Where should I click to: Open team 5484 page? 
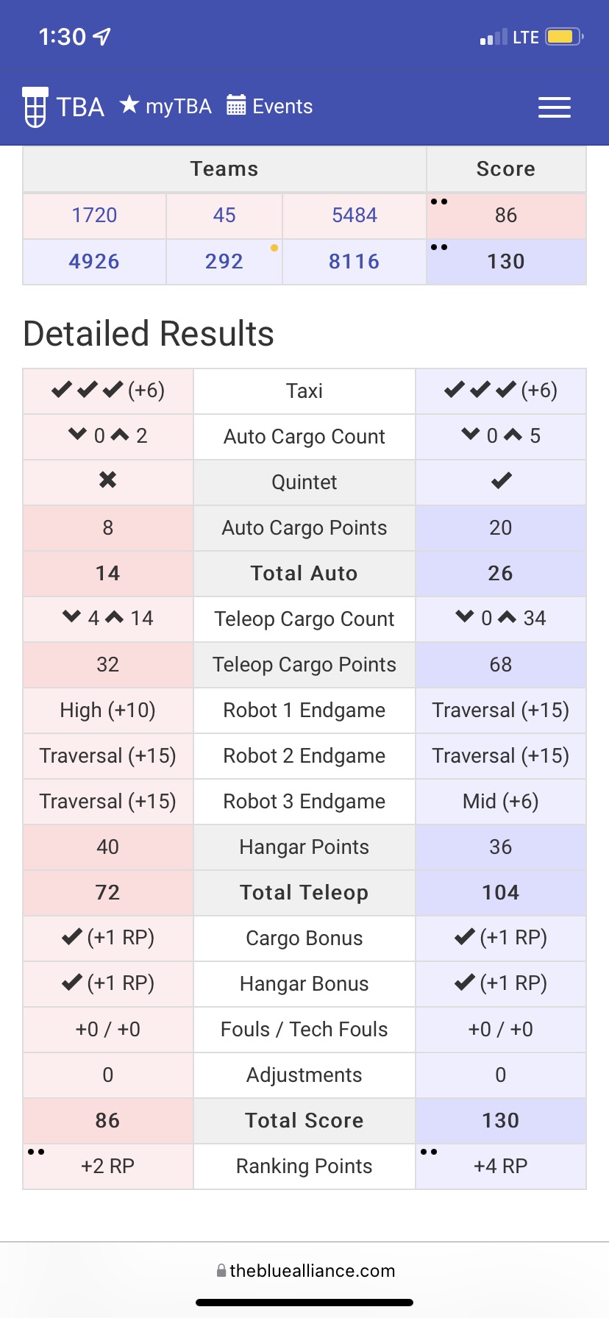click(355, 215)
